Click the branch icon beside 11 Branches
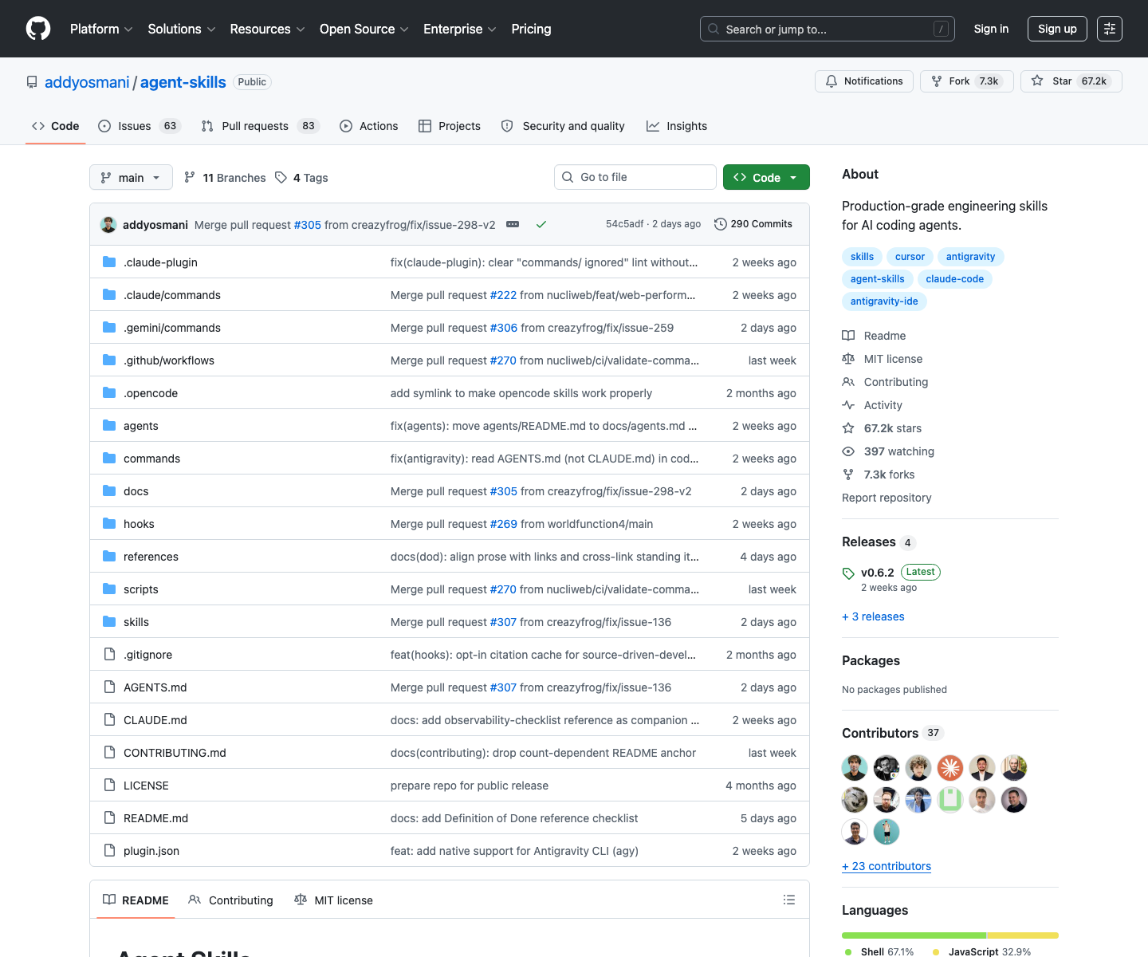This screenshot has height=957, width=1148. coord(190,177)
